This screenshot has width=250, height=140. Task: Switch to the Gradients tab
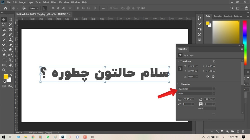coord(228,16)
